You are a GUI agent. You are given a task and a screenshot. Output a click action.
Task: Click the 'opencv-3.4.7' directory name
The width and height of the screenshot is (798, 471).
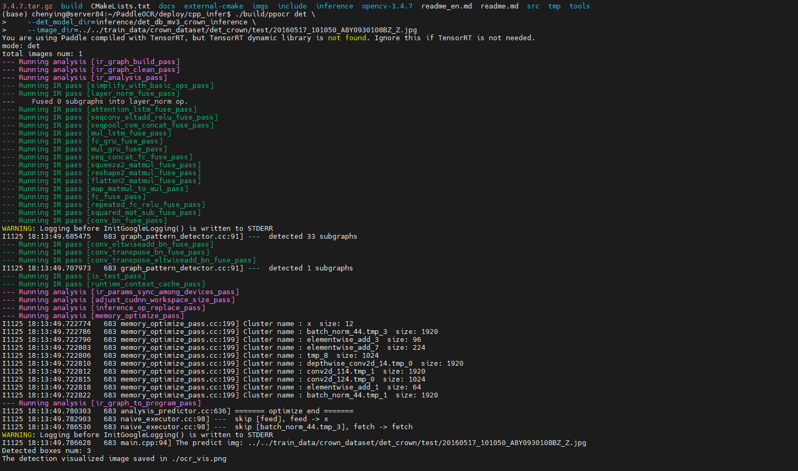pyautogui.click(x=387, y=6)
